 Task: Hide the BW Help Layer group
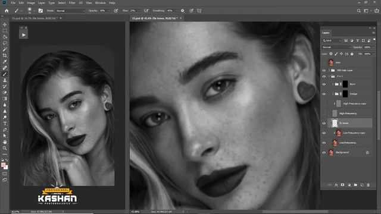324,70
